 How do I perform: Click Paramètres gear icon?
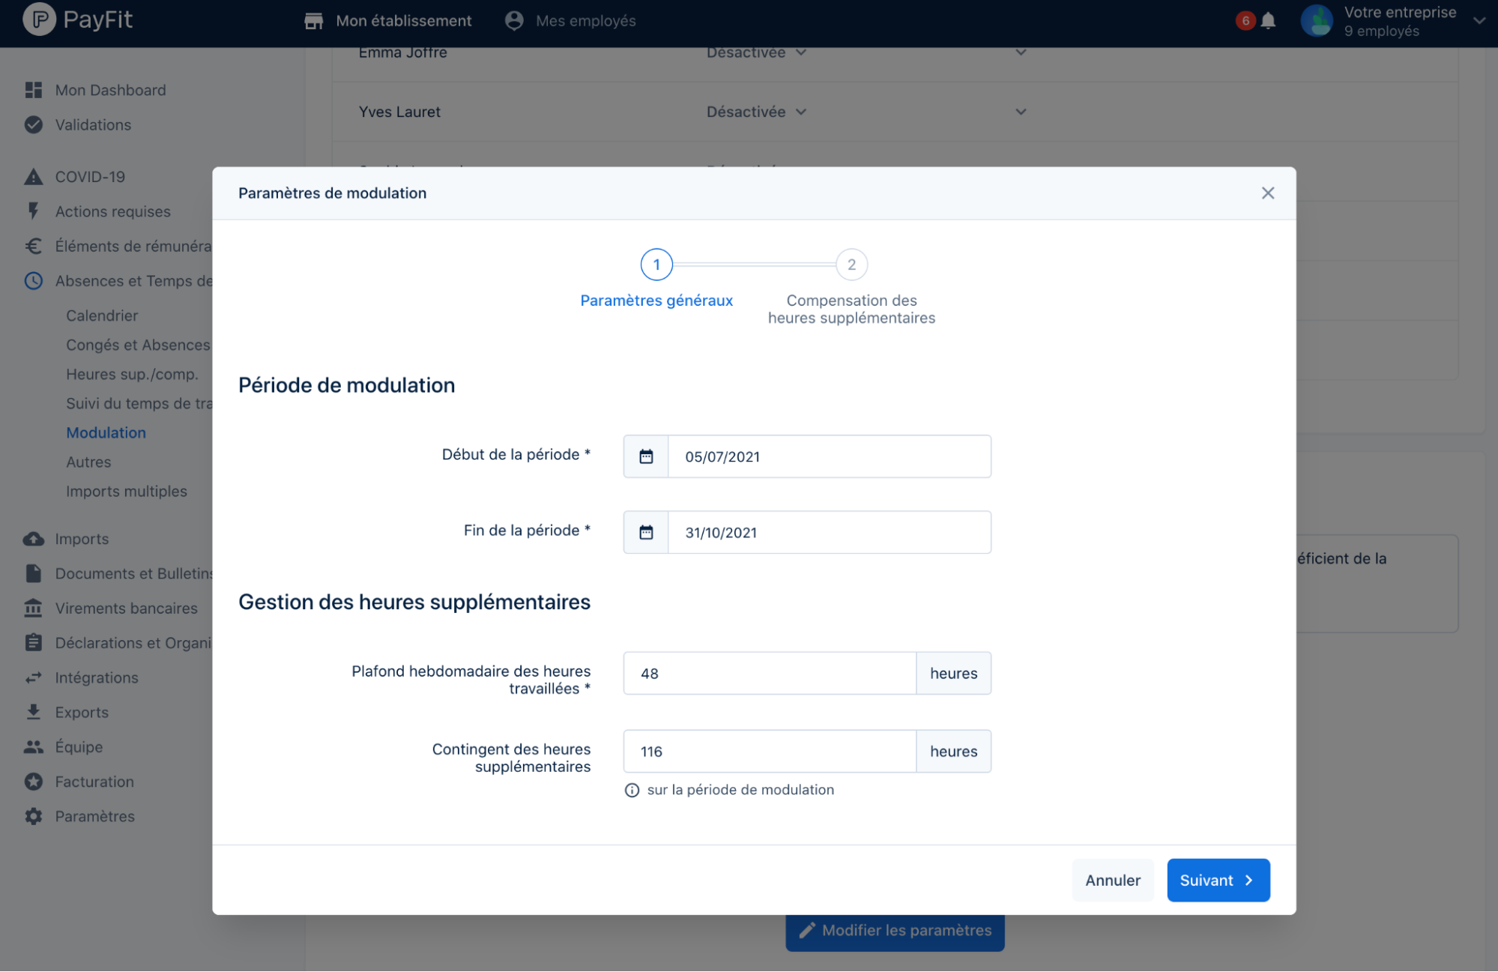pyautogui.click(x=34, y=816)
